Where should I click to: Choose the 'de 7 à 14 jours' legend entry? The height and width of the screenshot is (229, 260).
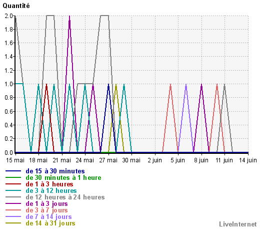[x=48, y=217]
